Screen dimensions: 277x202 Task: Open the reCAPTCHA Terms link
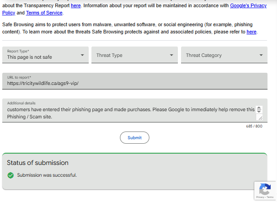(x=270, y=197)
